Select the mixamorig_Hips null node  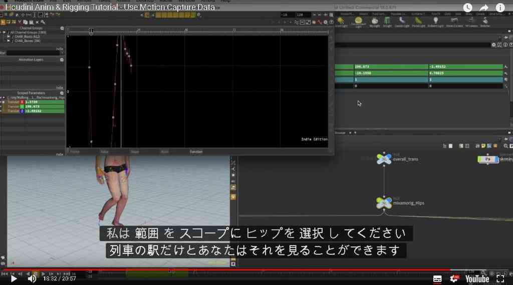tap(384, 203)
